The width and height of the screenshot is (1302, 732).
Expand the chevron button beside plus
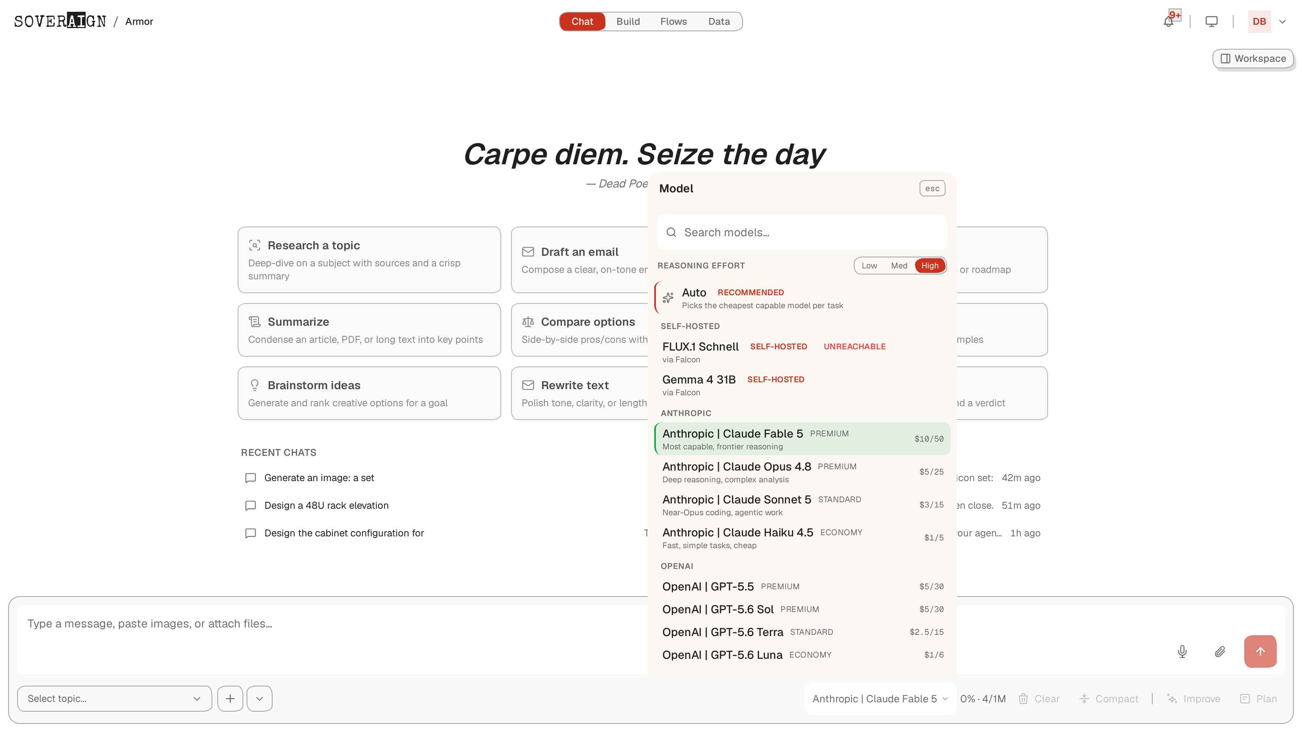coord(259,699)
